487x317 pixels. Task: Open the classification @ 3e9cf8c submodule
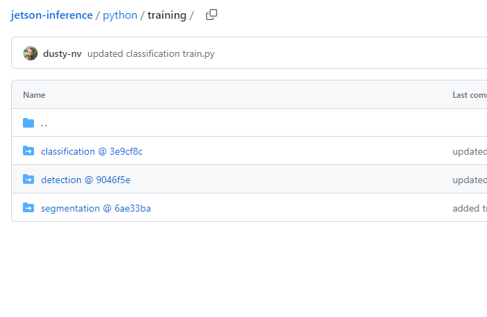(92, 151)
